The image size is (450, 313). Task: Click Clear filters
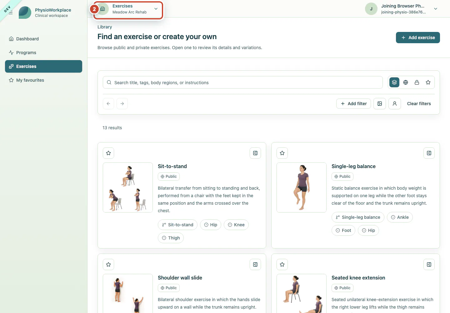pos(419,104)
